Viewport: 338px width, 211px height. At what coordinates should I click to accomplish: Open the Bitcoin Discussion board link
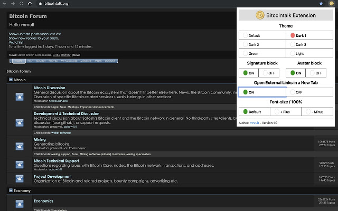coord(49,88)
